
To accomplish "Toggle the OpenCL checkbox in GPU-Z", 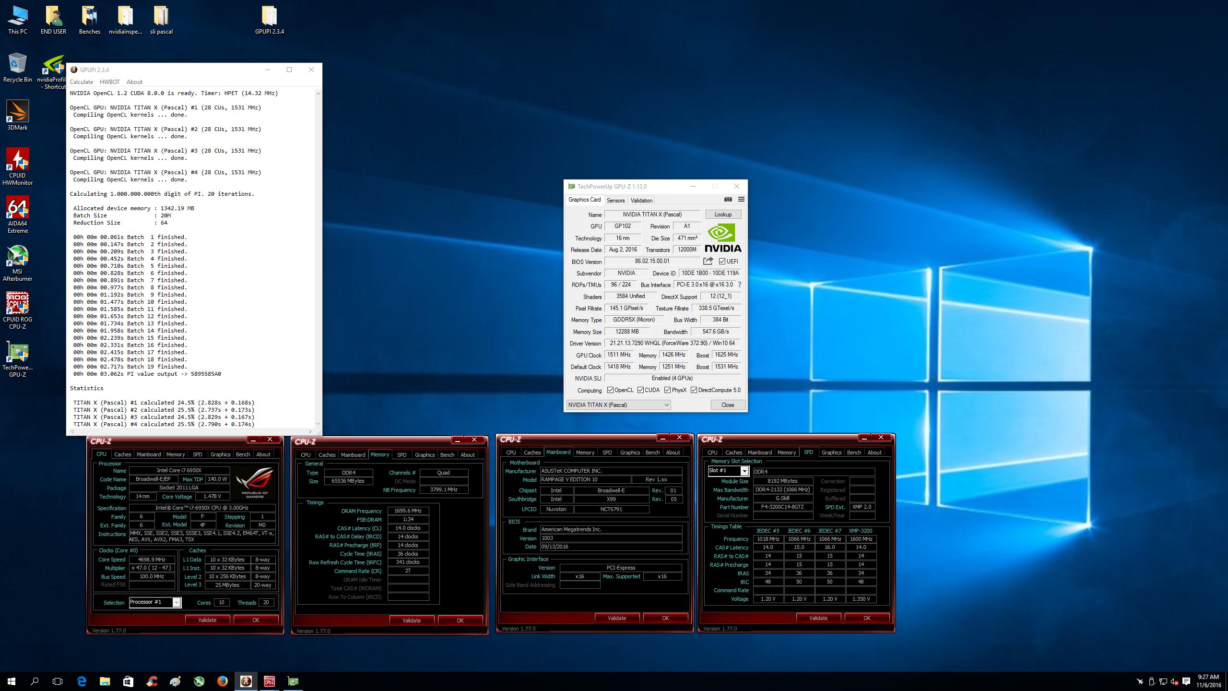I will coord(611,390).
